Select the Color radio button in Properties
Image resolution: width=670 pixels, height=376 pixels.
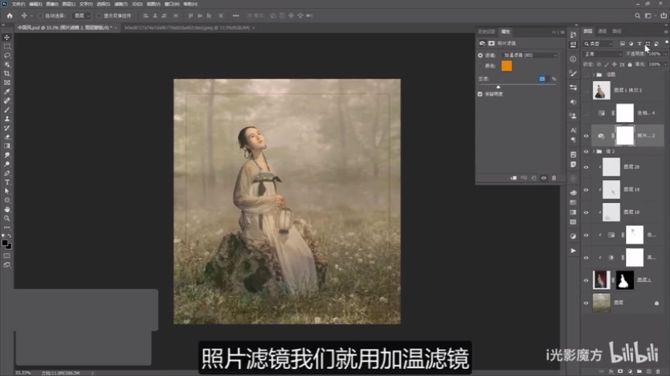tap(481, 66)
